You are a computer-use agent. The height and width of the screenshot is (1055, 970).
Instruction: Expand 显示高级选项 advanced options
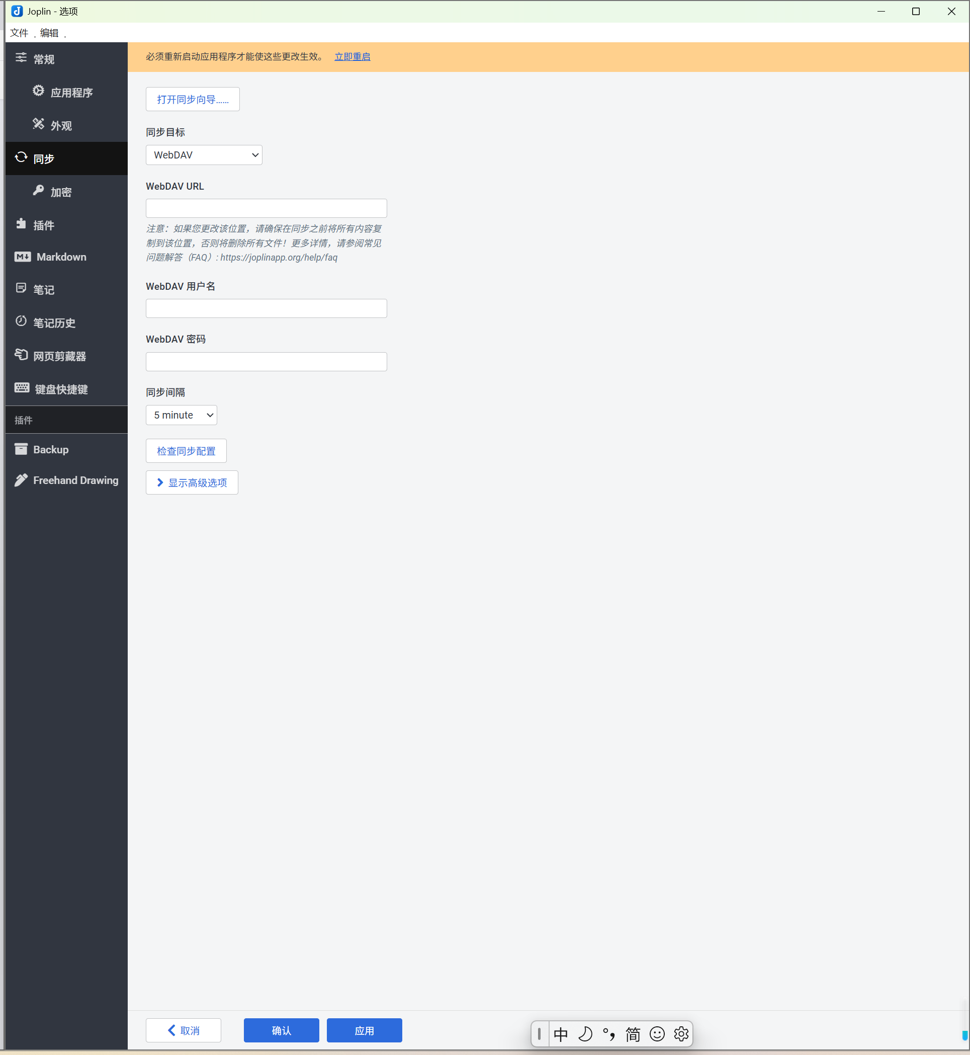192,482
